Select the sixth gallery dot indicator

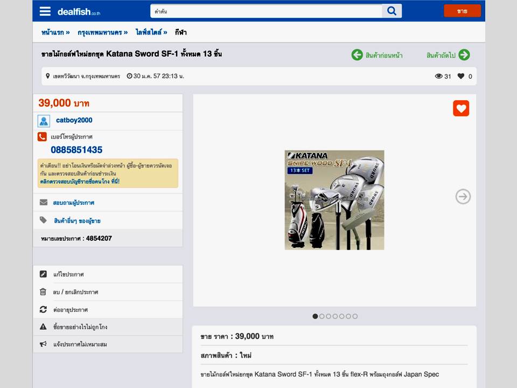point(348,316)
